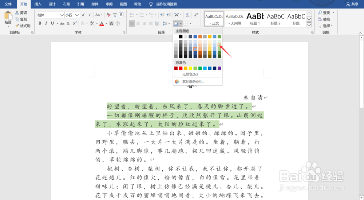
Task: Right-align the paragraph
Action: (x=145, y=23)
